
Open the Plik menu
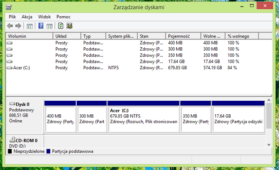click(12, 17)
